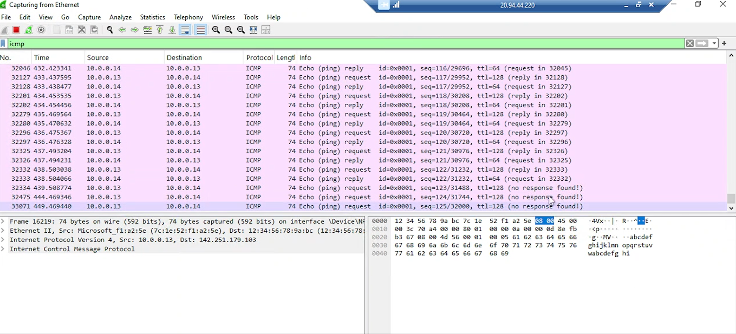Open the Help menu
The height and width of the screenshot is (334, 736).
click(274, 17)
